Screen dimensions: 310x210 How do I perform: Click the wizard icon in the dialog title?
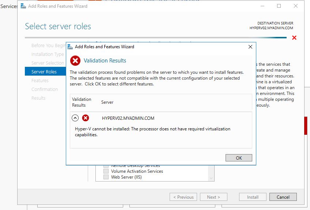pos(70,47)
